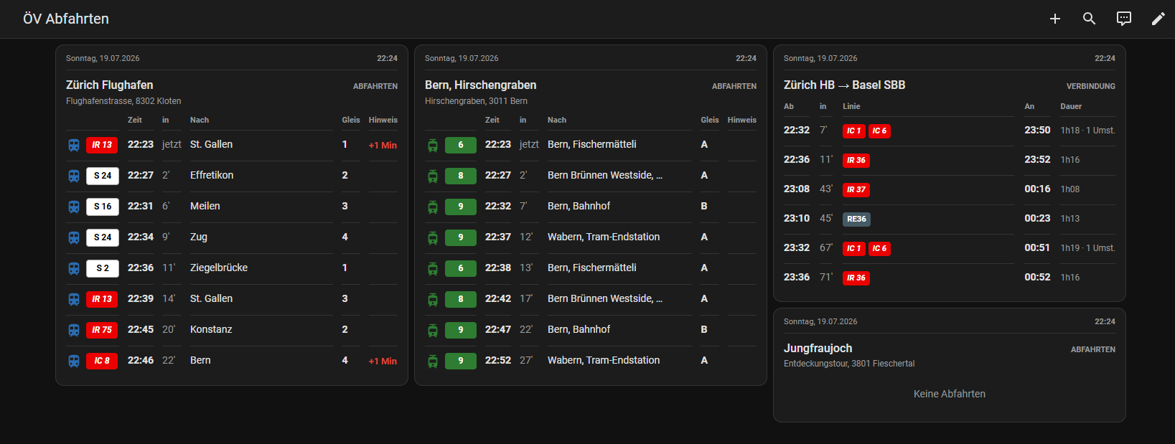
Task: Click train icon next to IR 13 St. Gallen 22:23
Action: [74, 145]
